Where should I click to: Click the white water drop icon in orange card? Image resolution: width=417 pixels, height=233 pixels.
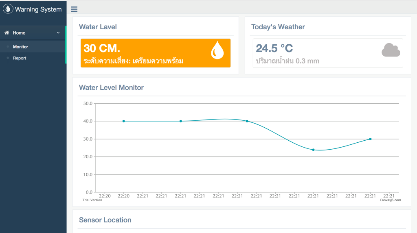217,50
